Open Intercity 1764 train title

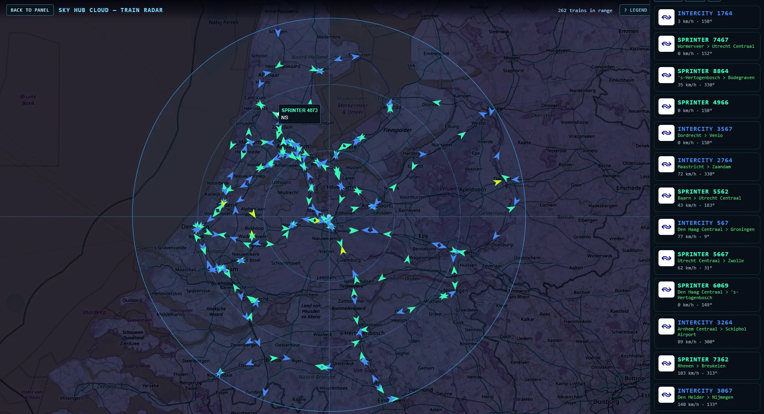705,13
